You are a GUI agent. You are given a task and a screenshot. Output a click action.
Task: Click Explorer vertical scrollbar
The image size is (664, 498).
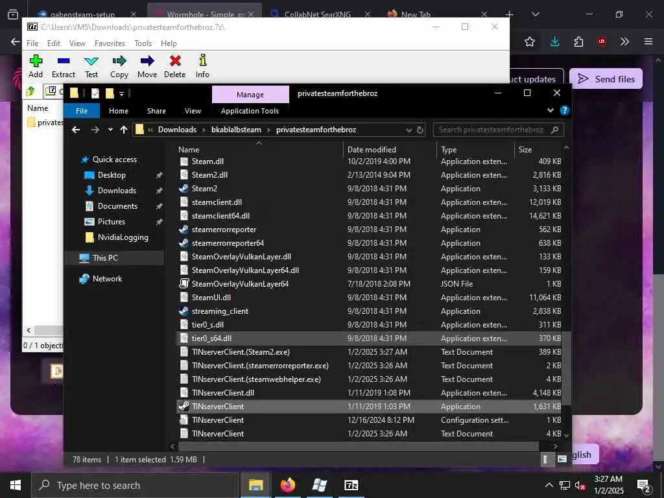pyautogui.click(x=567, y=368)
